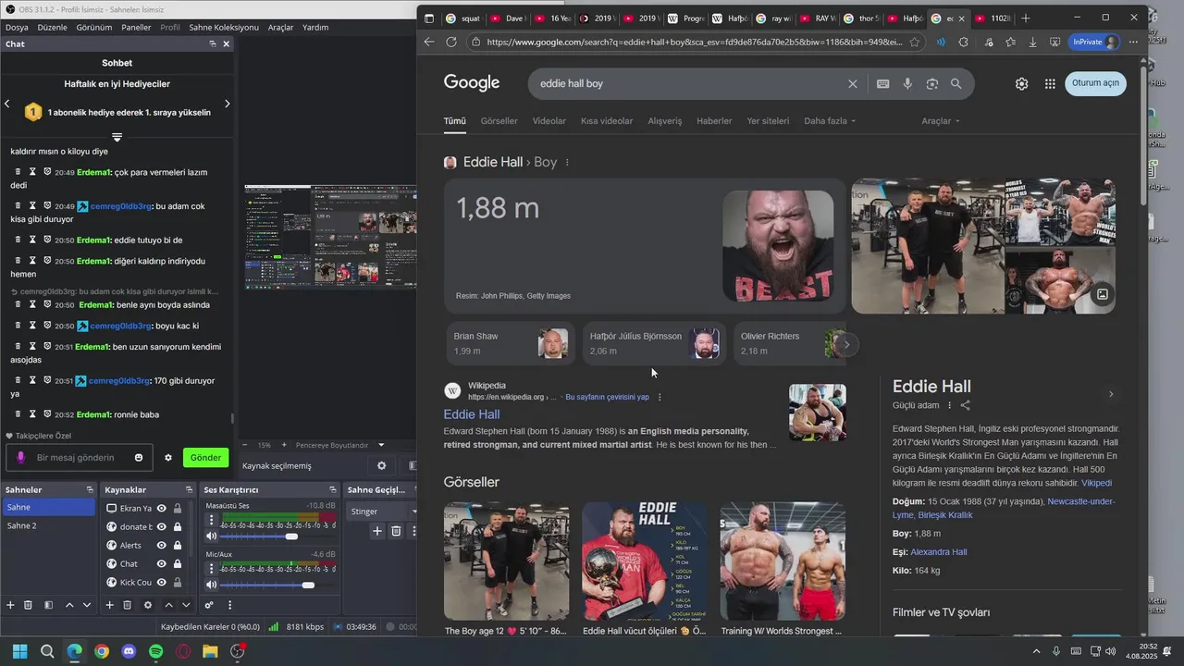The image size is (1184, 666).
Task: Toggle visibility of donate source
Action: (162, 527)
